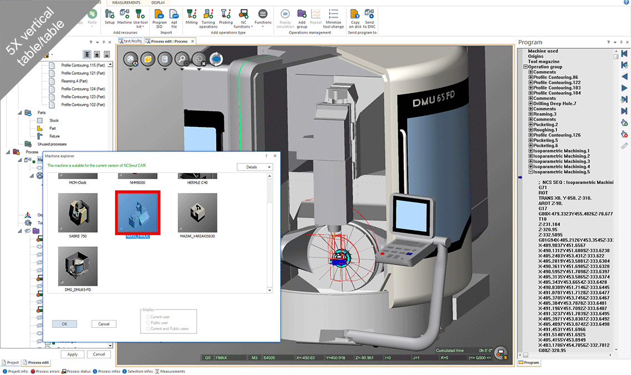Choose the Public user radio option
631x375 pixels.
pos(148,323)
